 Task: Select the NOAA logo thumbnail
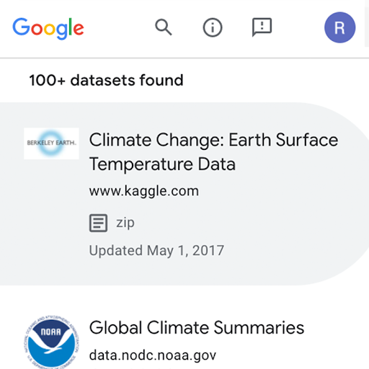[x=51, y=342]
